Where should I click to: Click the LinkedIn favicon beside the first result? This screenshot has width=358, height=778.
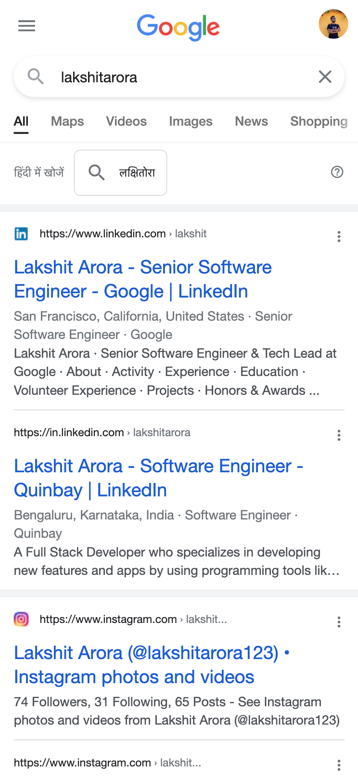(x=21, y=233)
